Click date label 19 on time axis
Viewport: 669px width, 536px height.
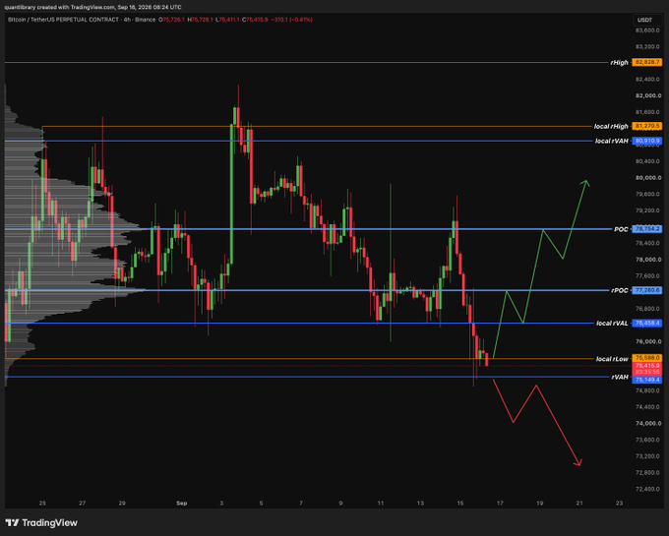[540, 504]
